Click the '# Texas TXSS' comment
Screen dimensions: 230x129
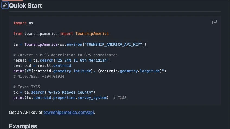click(x=27, y=87)
